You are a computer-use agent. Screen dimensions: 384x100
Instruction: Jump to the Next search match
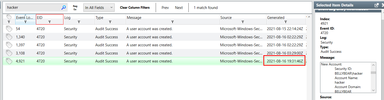179,8
